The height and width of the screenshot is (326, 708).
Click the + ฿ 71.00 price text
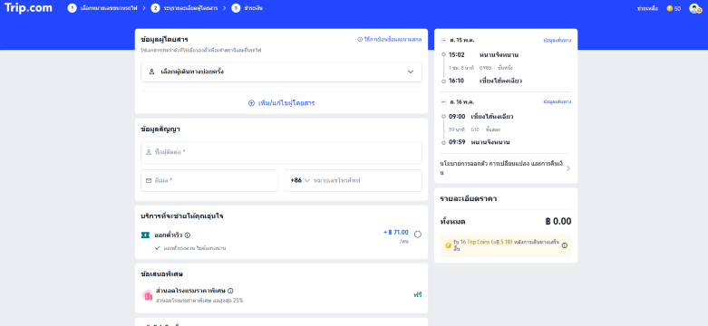396,233
